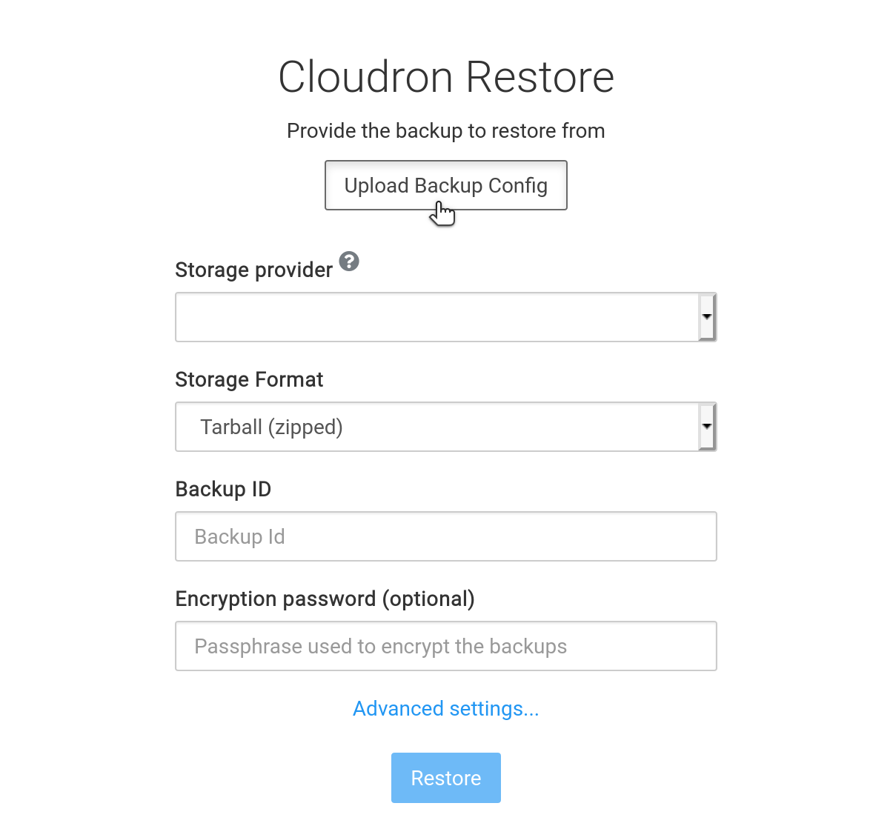
Task: Click the Backup ID label
Action: pos(223,489)
